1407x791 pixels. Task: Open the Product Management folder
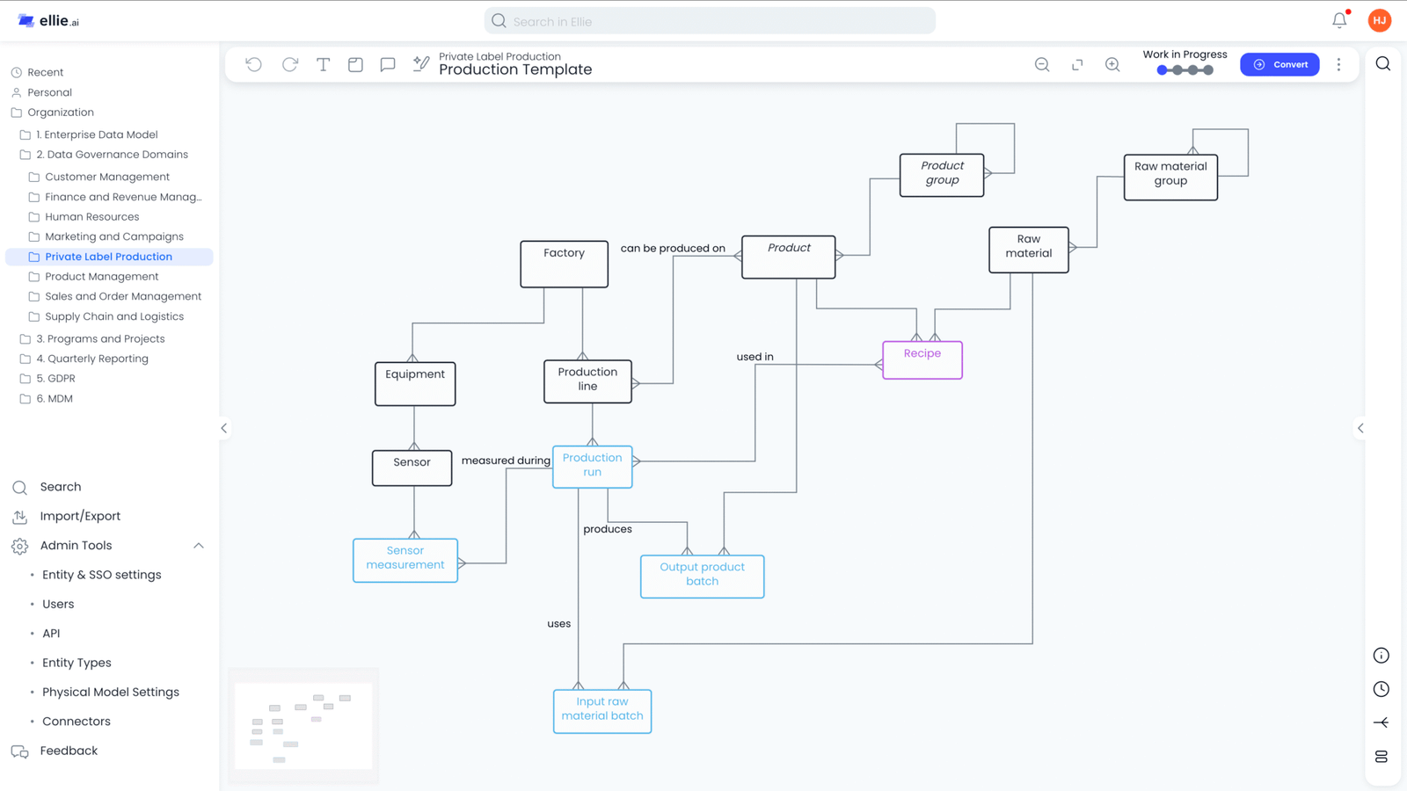pyautogui.click(x=102, y=276)
